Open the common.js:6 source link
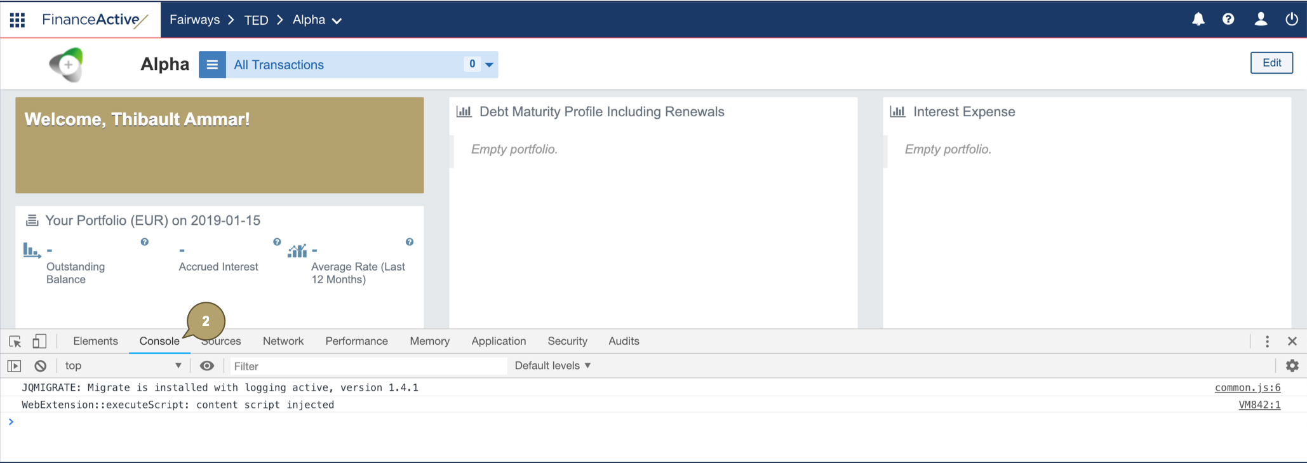Image resolution: width=1307 pixels, height=463 pixels. tap(1247, 387)
